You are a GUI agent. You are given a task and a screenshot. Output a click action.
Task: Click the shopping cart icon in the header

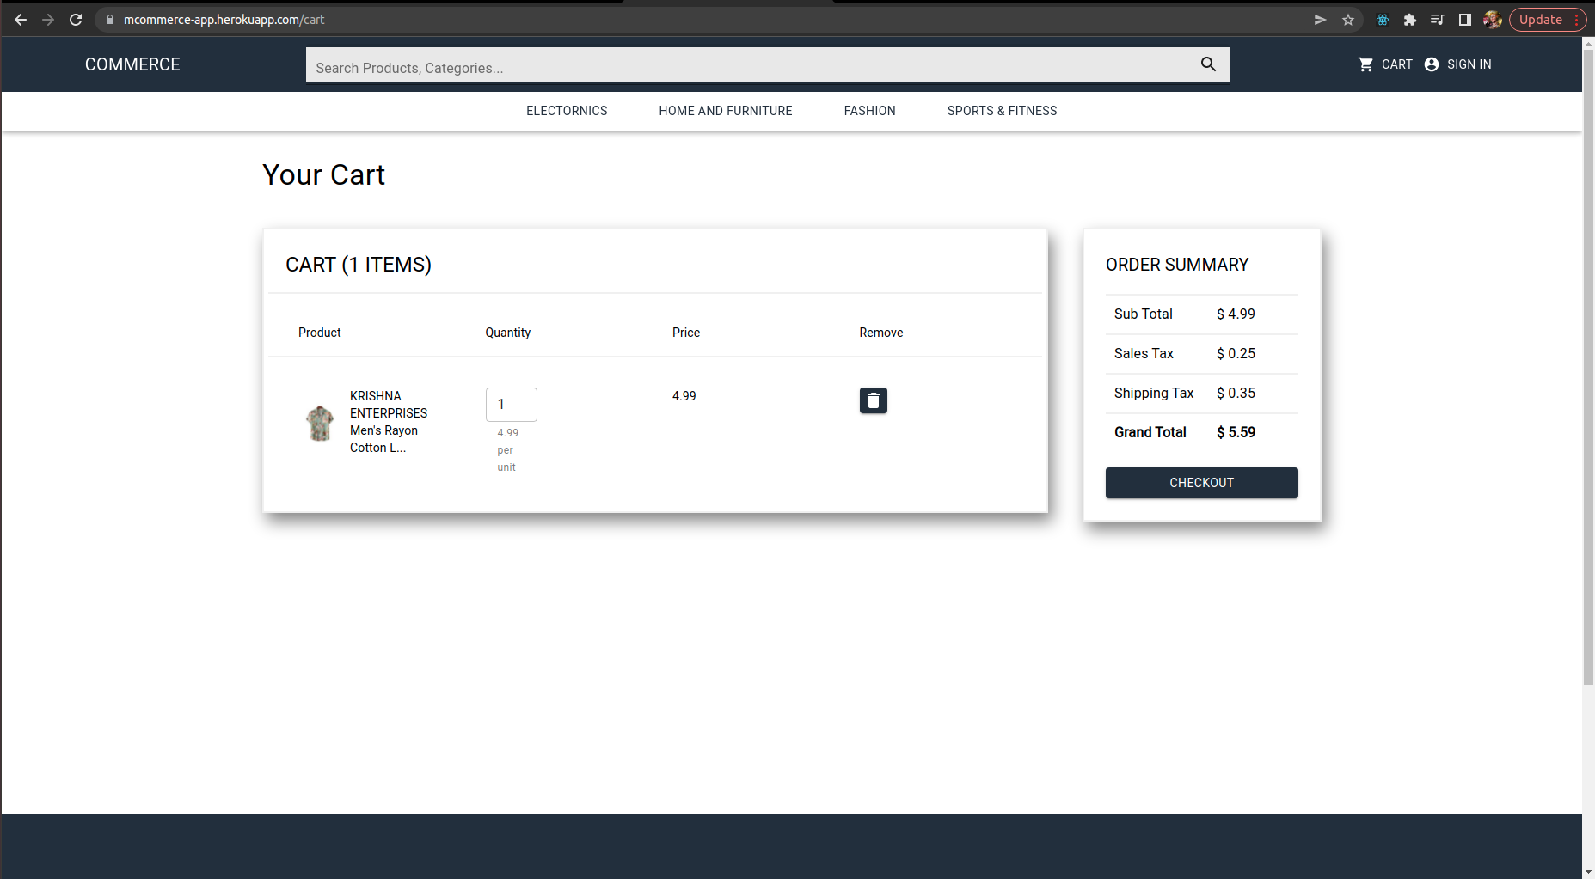(x=1365, y=64)
